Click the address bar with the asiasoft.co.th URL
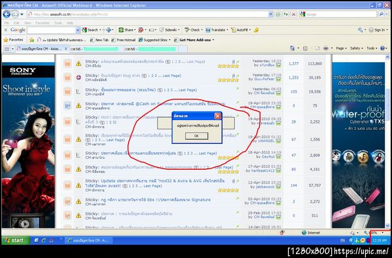392x258 pixels. pos(148,14)
